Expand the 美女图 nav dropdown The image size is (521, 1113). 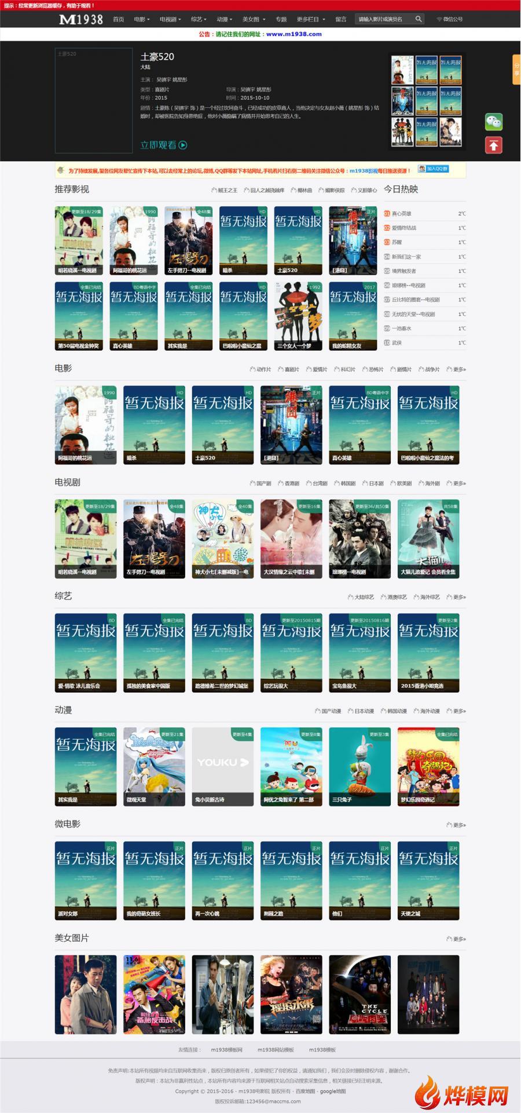pos(254,19)
